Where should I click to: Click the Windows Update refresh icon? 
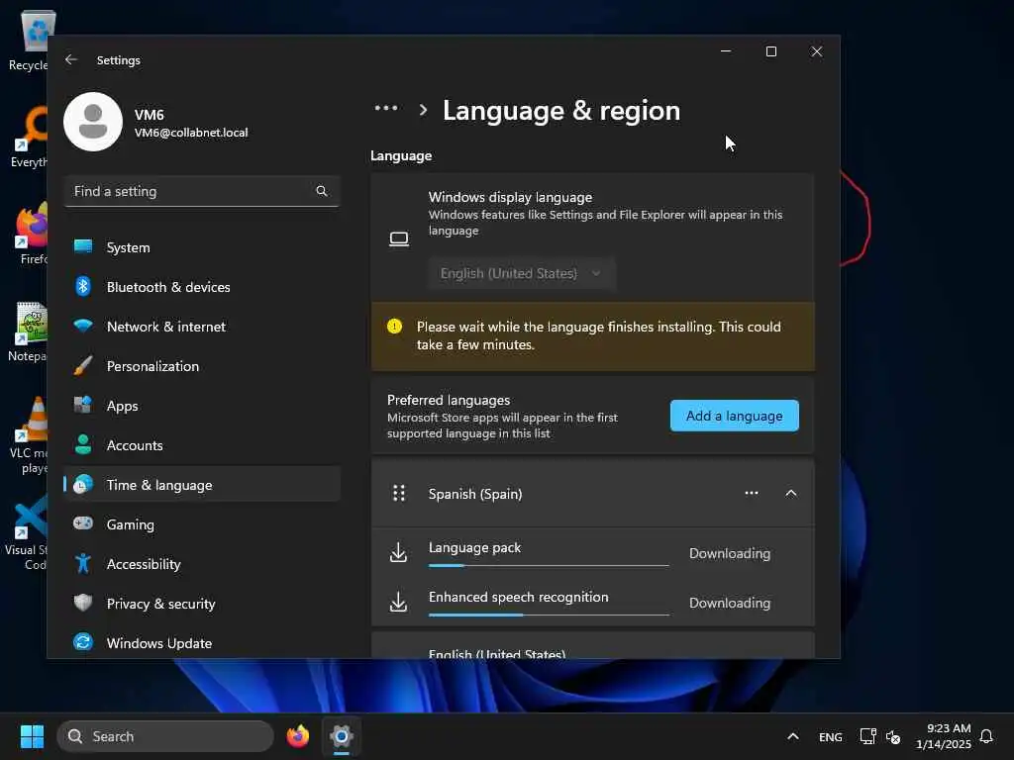click(x=83, y=642)
